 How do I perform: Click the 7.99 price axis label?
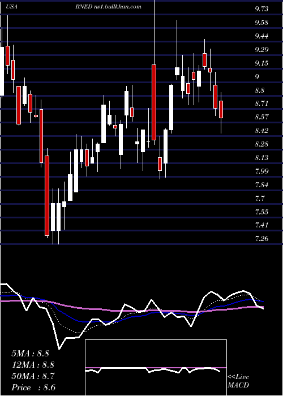pos(261,171)
